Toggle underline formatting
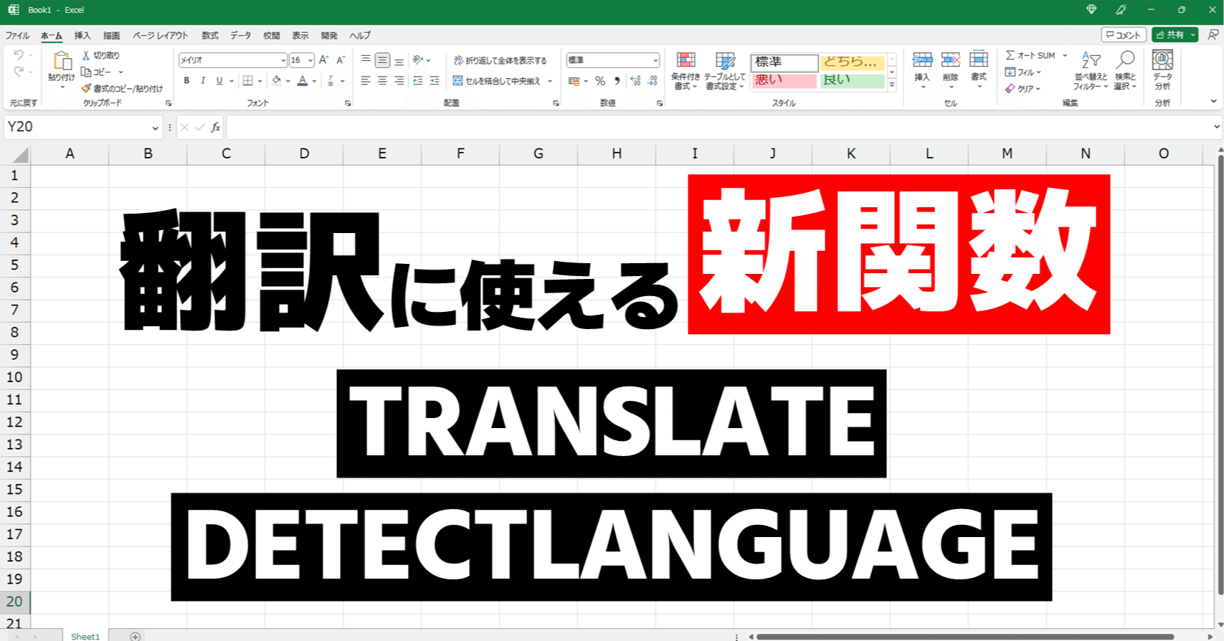This screenshot has height=641, width=1224. (219, 81)
